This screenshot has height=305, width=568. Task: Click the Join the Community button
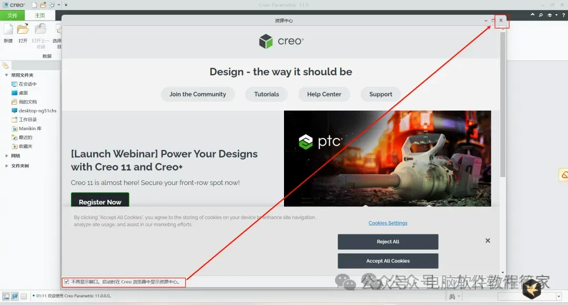click(198, 94)
